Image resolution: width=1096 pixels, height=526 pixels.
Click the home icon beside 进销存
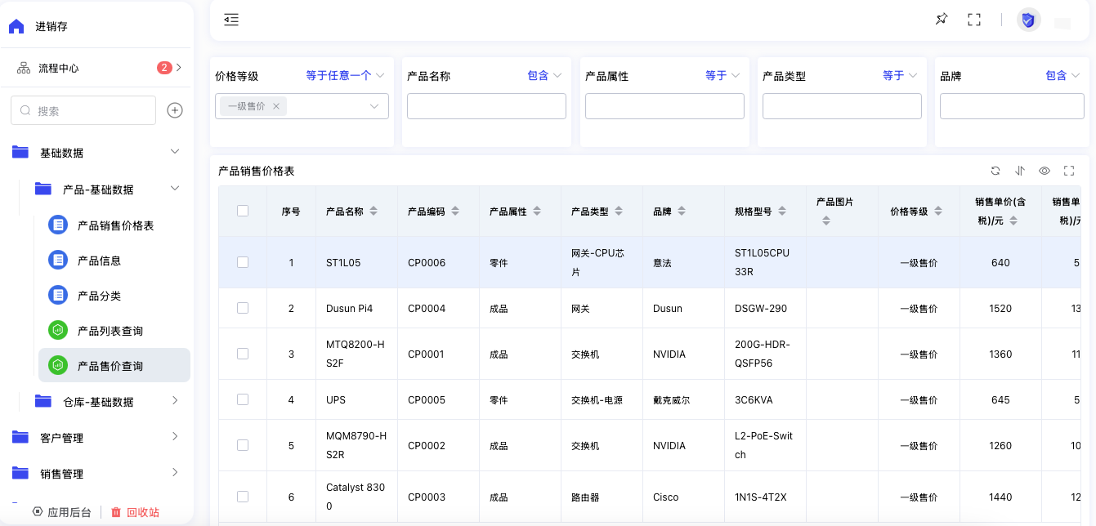[x=16, y=26]
